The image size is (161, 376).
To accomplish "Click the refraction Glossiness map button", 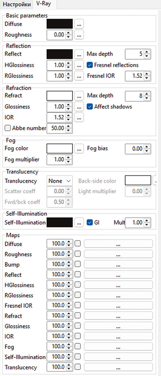I will pos(79,107).
